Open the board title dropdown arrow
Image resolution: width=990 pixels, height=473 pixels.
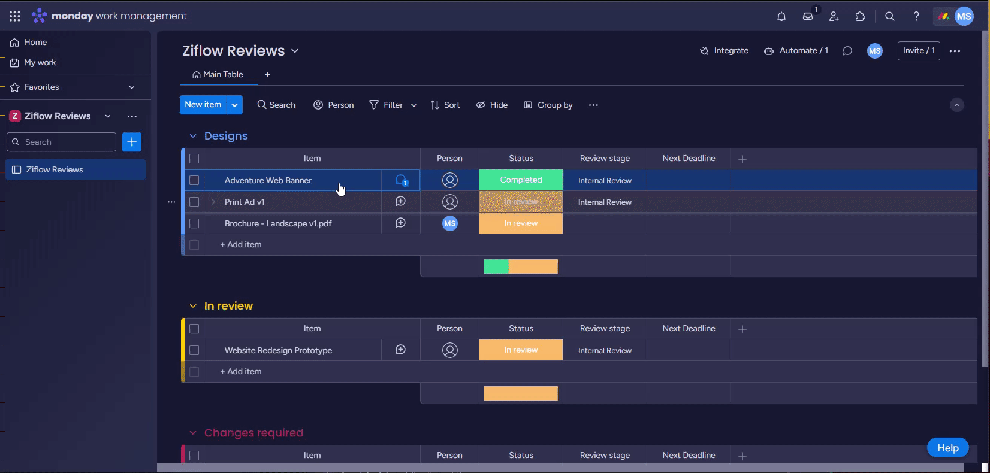pos(295,51)
